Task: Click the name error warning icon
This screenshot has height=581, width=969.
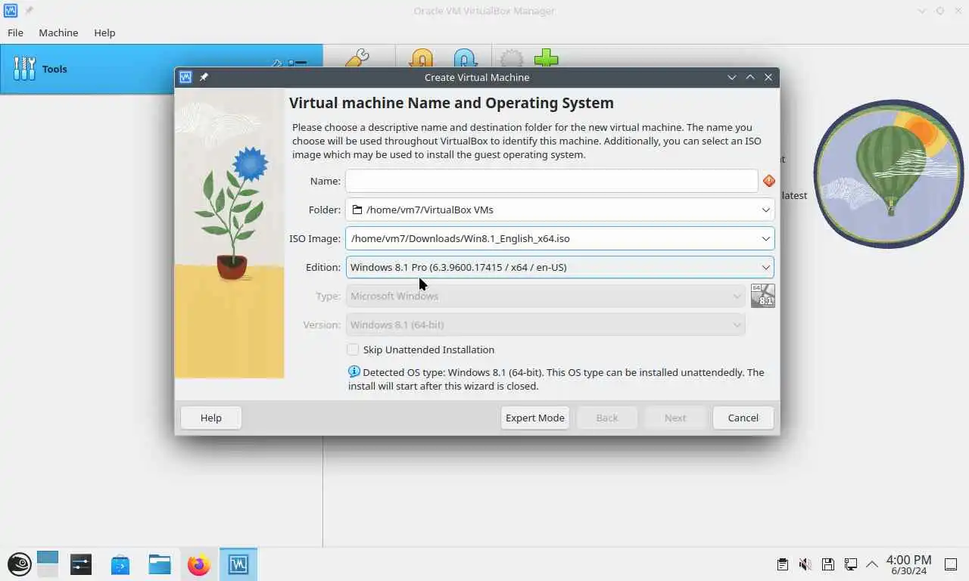Action: tap(768, 181)
